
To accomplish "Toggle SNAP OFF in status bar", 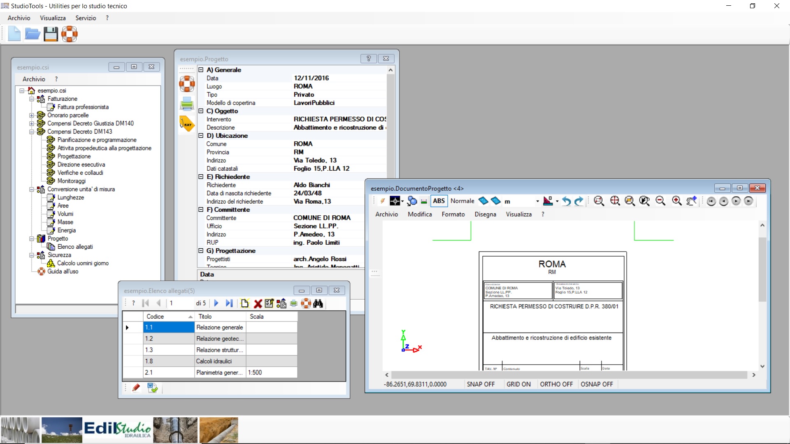I will click(481, 384).
